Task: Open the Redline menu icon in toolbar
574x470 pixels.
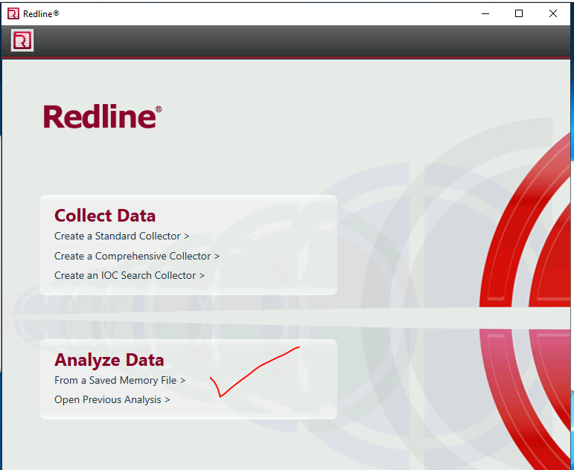Action: click(22, 41)
